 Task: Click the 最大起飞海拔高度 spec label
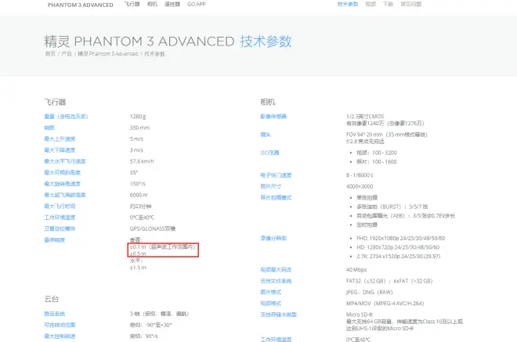point(65,195)
